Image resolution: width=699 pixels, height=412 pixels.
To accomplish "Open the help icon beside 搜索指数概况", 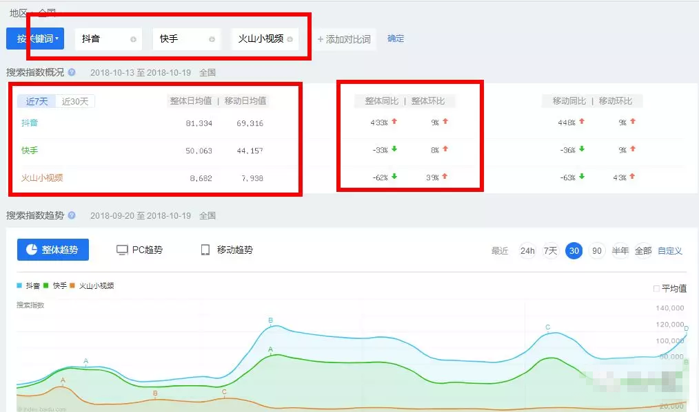I will (72, 72).
